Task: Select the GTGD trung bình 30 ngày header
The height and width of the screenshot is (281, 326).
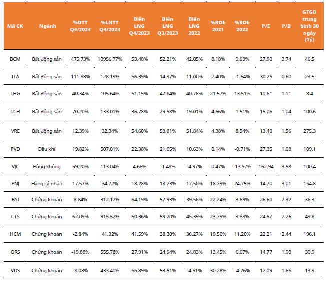Action: click(309, 26)
